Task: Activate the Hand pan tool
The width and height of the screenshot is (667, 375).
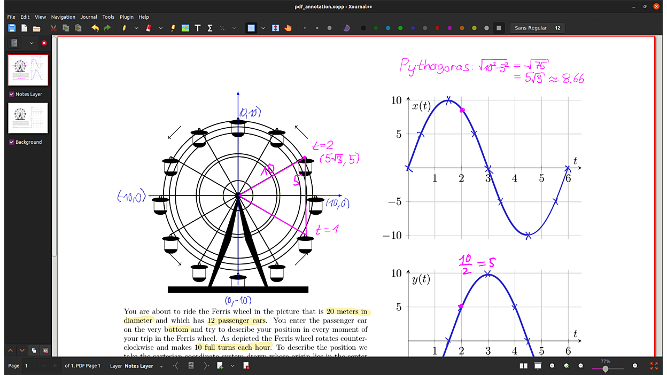Action: coord(288,28)
